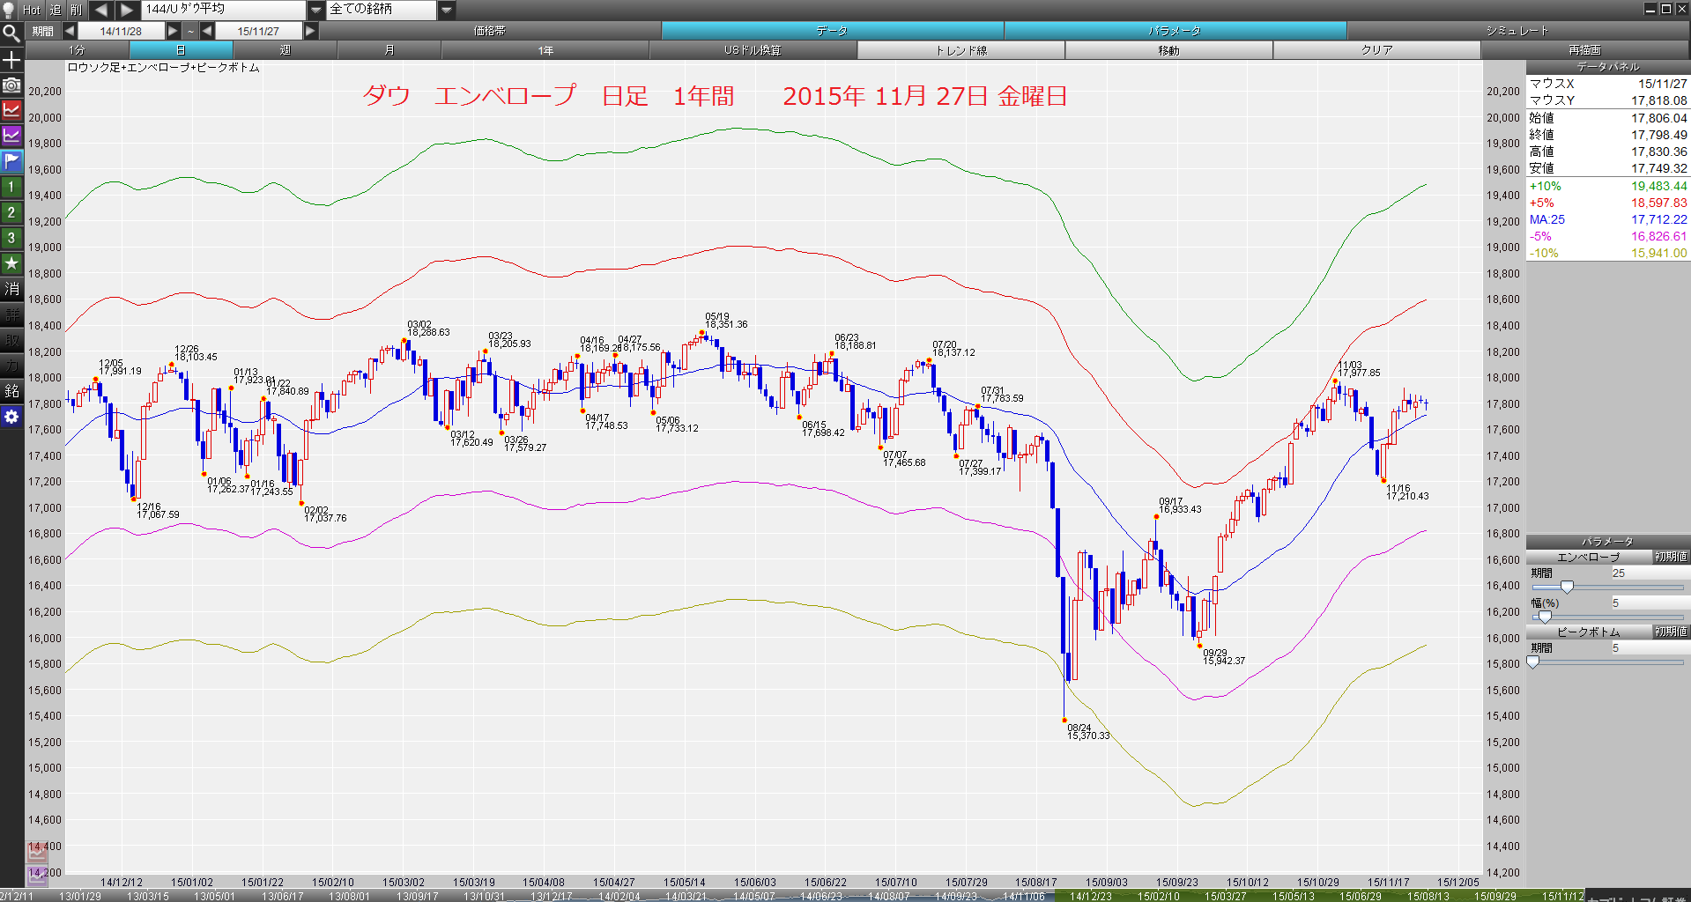This screenshot has height=902, width=1691.
Task: Click the start date field 14/11/28
Action: pos(121,31)
